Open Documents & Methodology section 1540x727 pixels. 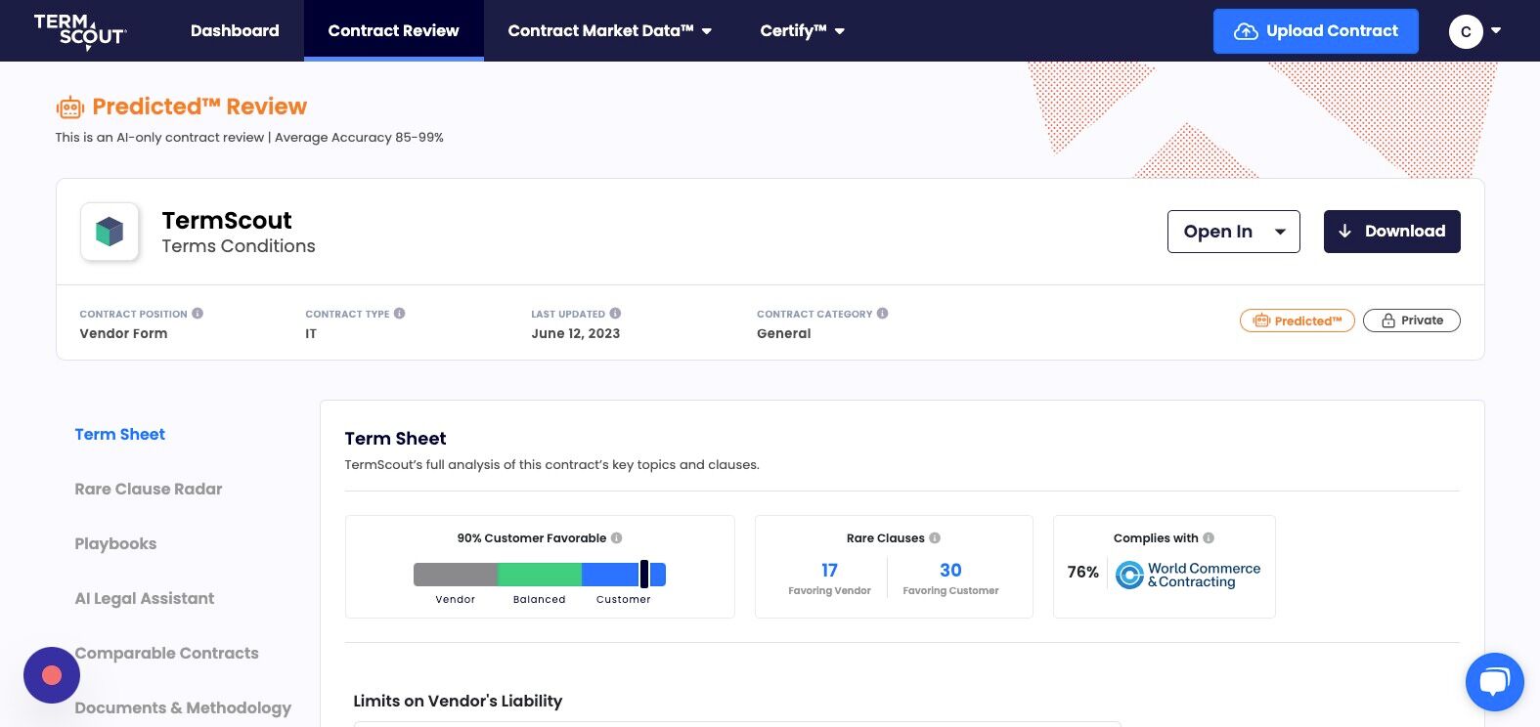183,707
